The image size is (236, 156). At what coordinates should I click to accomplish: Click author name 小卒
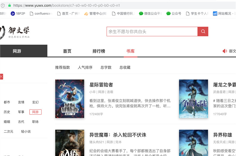click(x=92, y=92)
